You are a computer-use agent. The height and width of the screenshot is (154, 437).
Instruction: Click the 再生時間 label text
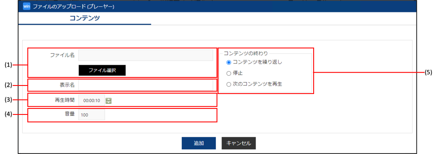tap(65, 100)
